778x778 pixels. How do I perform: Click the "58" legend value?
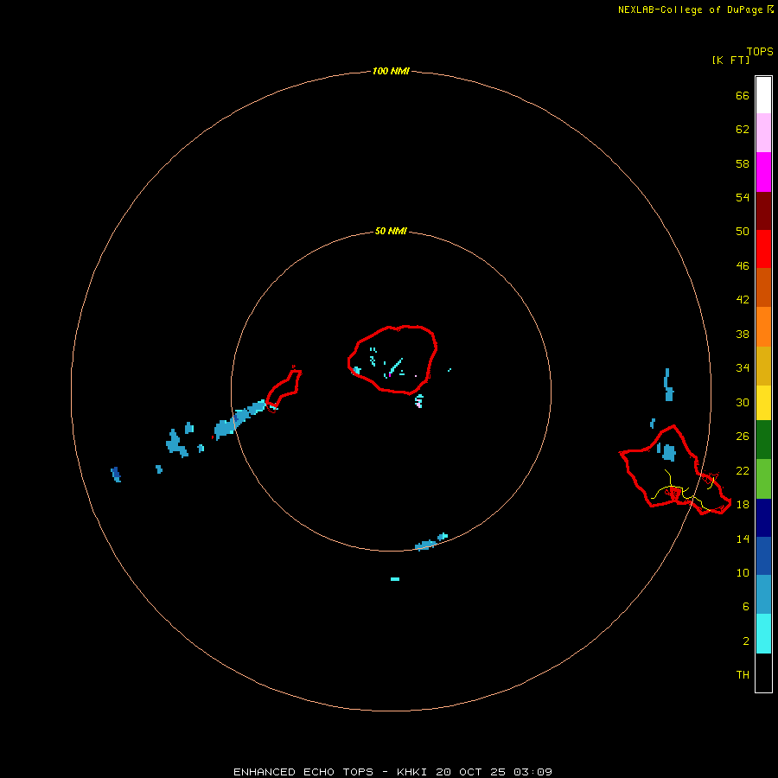click(743, 163)
